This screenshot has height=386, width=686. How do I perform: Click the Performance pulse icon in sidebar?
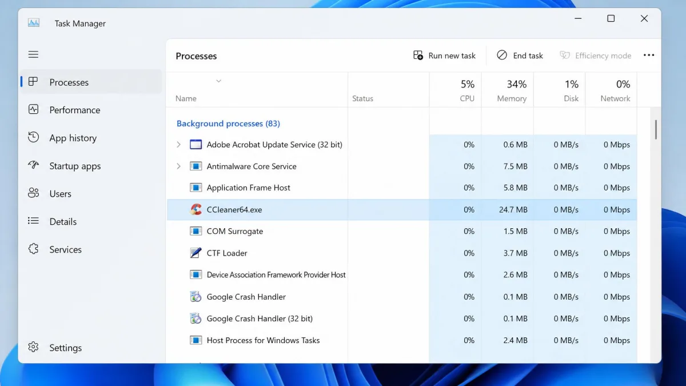pos(33,109)
